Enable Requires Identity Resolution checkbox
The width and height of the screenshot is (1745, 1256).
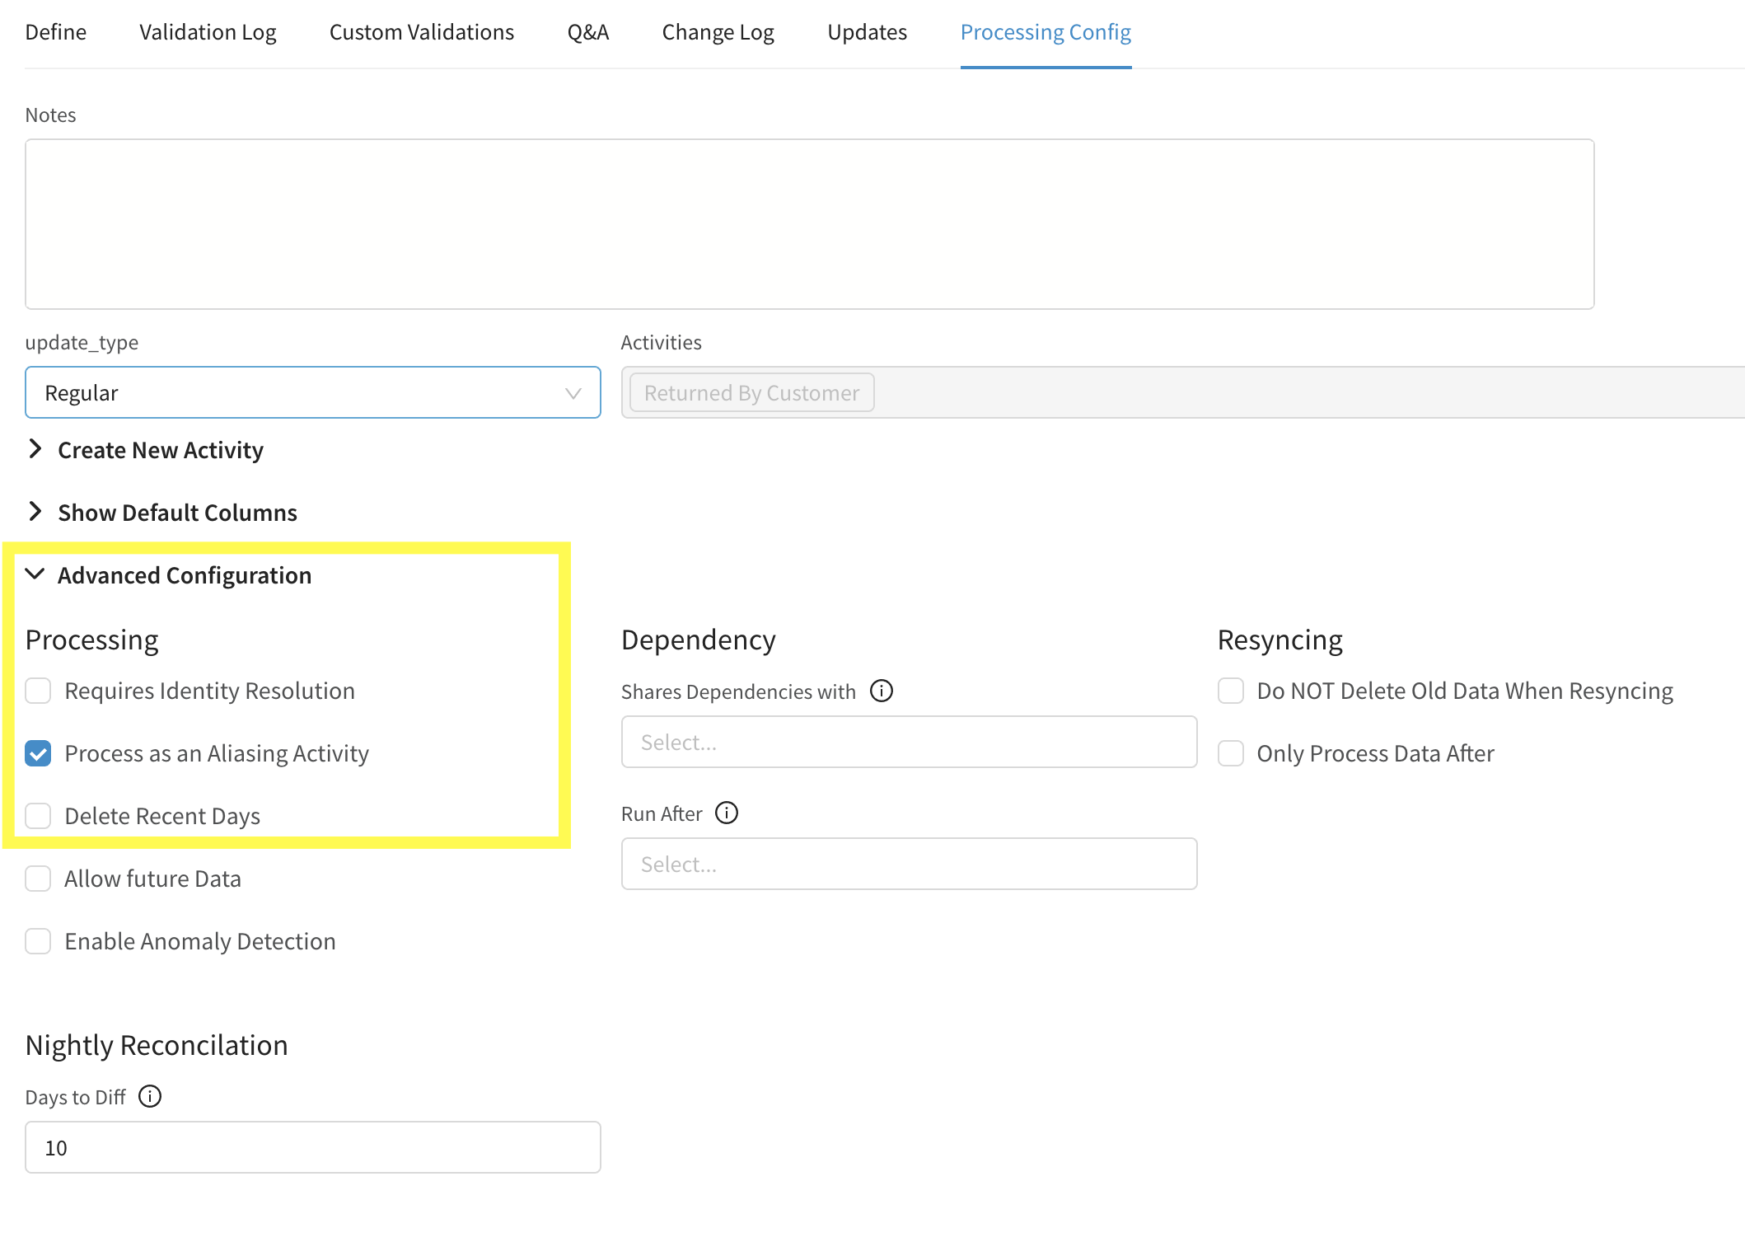point(38,691)
